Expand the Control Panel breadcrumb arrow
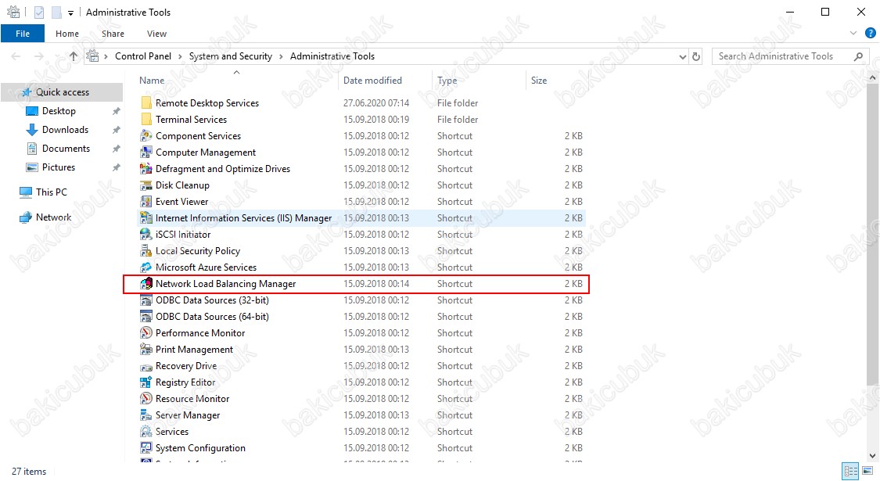Viewport: 880px width, 481px height. [x=180, y=56]
